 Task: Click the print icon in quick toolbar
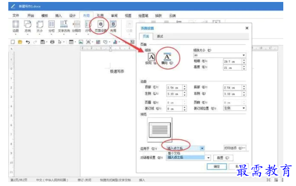(52, 42)
